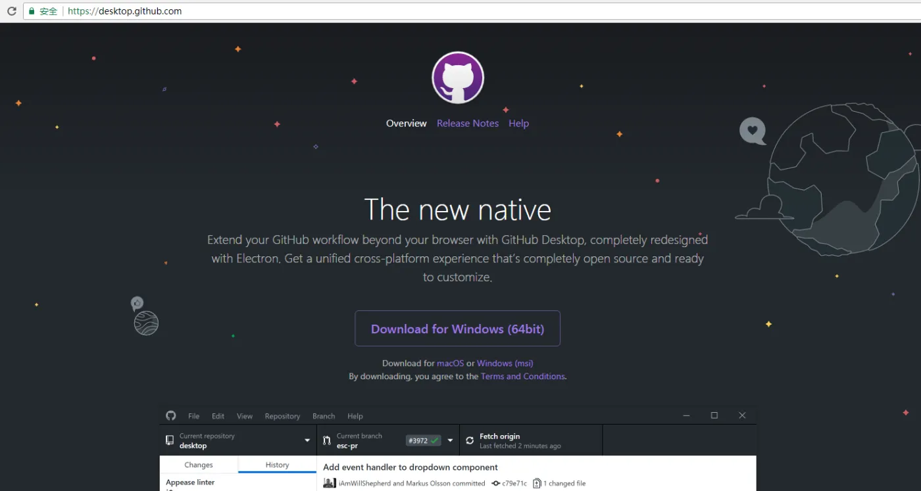Image resolution: width=921 pixels, height=491 pixels.
Task: Open the Edit menu in the app screenshot
Action: tap(218, 416)
